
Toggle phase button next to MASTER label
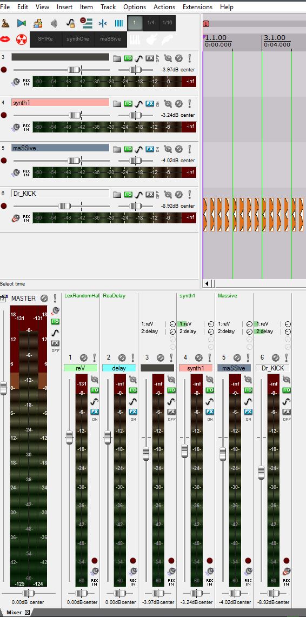pyautogui.click(x=44, y=298)
